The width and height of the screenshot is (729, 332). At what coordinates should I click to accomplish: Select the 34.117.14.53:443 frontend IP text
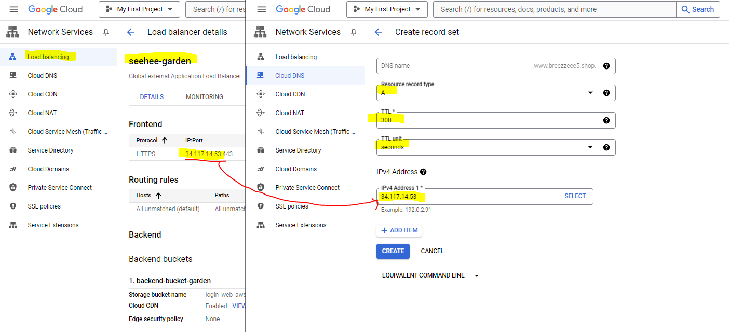(209, 154)
